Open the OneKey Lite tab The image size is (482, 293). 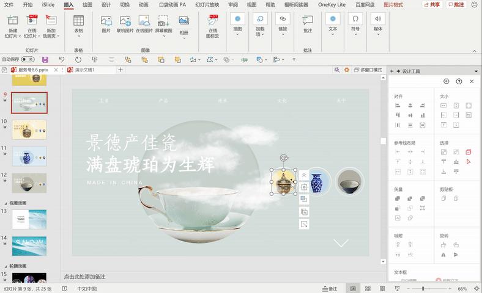point(332,5)
